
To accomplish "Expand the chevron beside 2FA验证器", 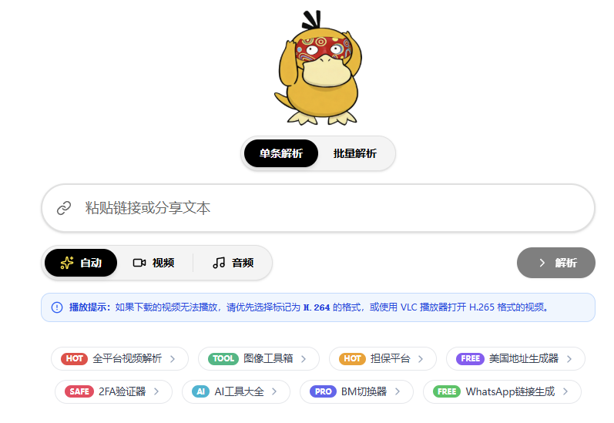I will [x=156, y=391].
